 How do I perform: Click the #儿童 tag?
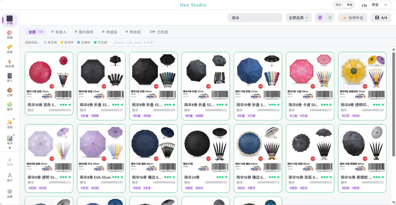point(294,116)
